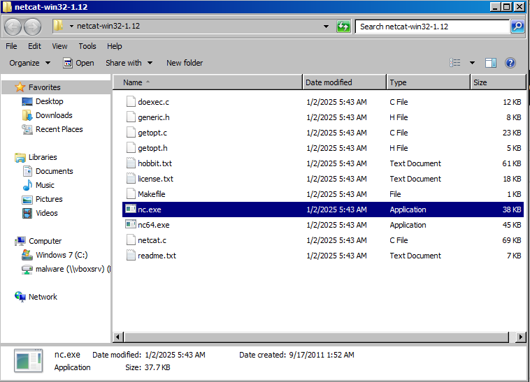Click New folder button

pos(185,63)
